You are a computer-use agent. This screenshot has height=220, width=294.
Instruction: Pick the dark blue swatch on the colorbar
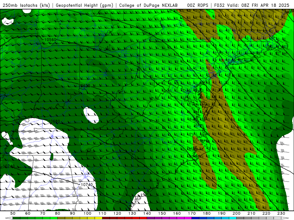point(196,218)
